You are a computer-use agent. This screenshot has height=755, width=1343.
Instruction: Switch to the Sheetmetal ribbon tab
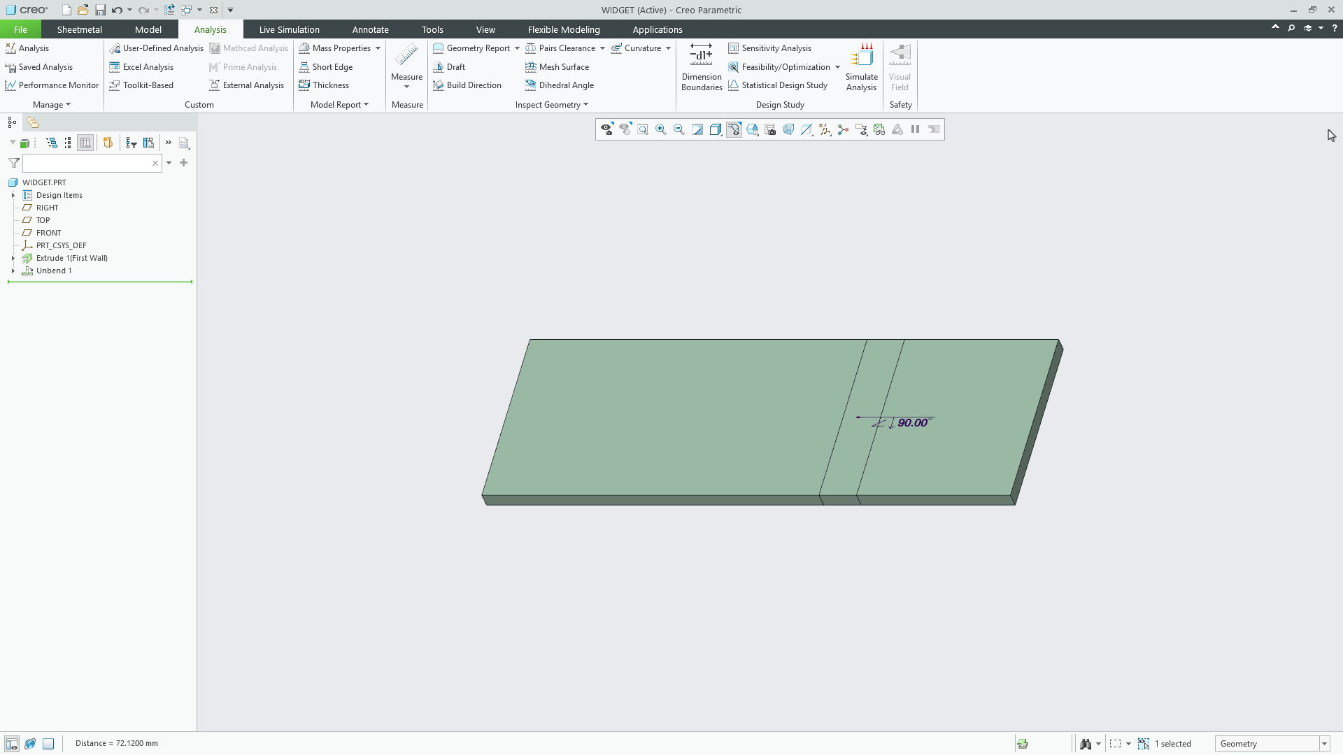(x=79, y=29)
